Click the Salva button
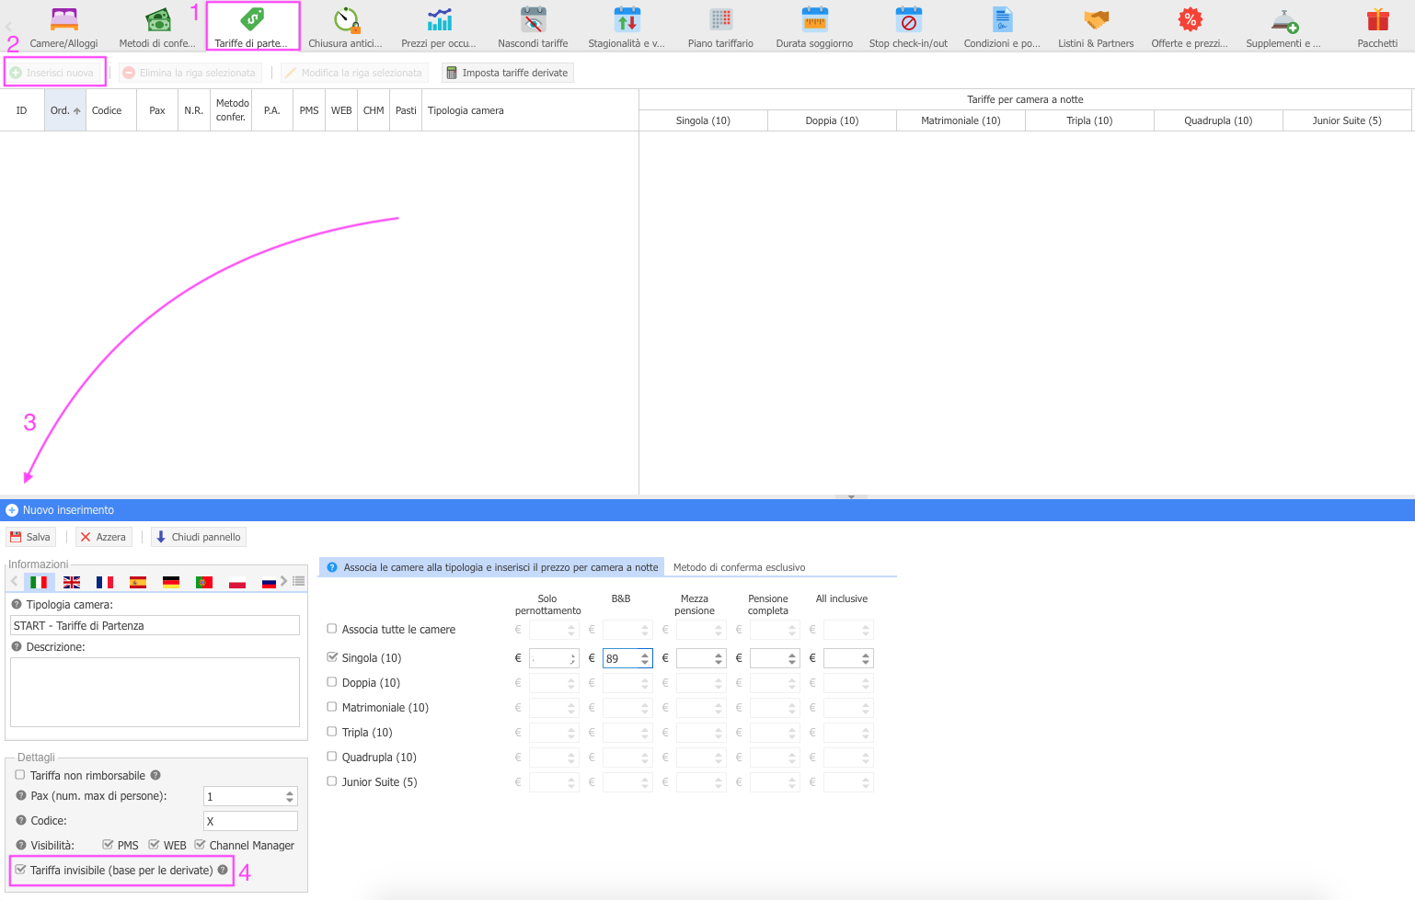 (30, 537)
